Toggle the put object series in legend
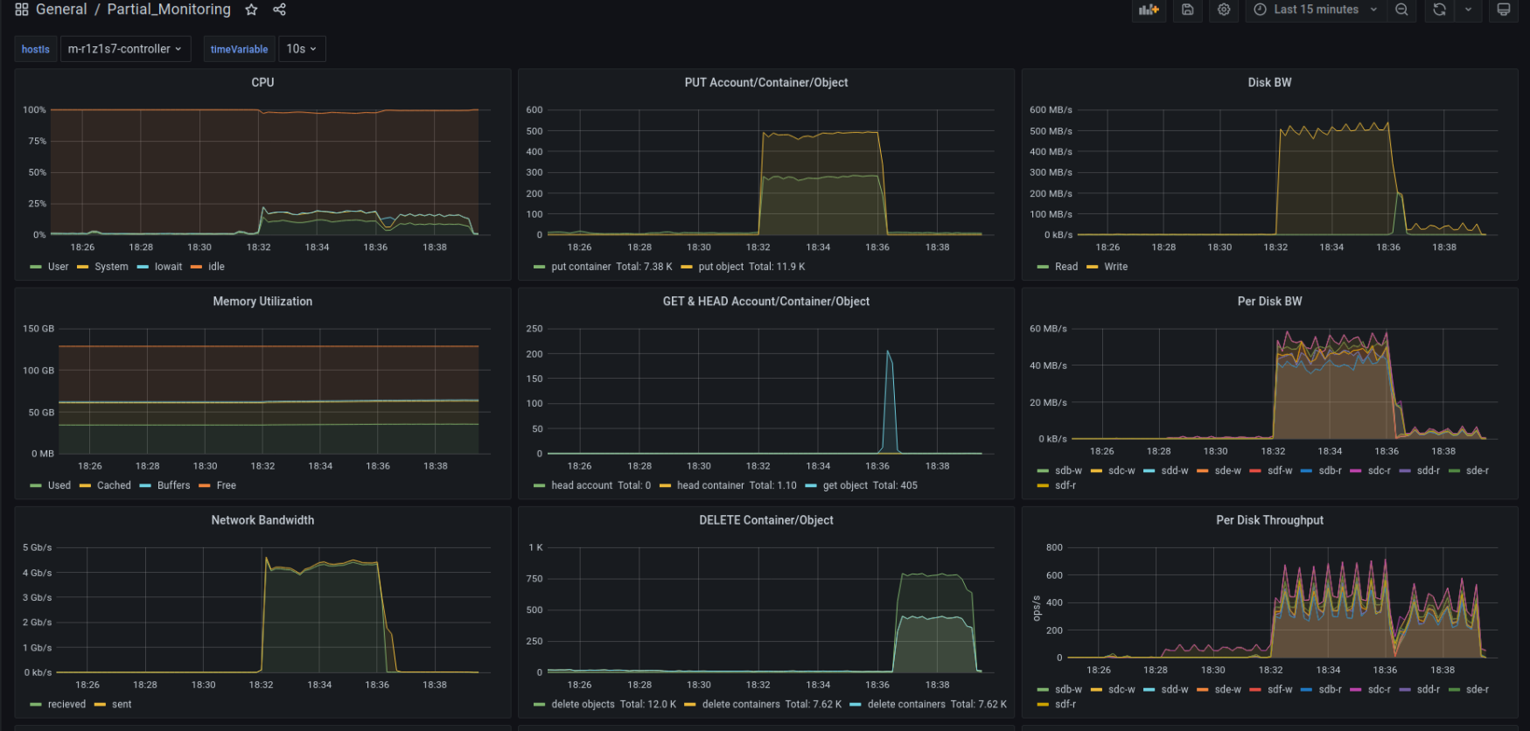The image size is (1530, 731). [721, 267]
